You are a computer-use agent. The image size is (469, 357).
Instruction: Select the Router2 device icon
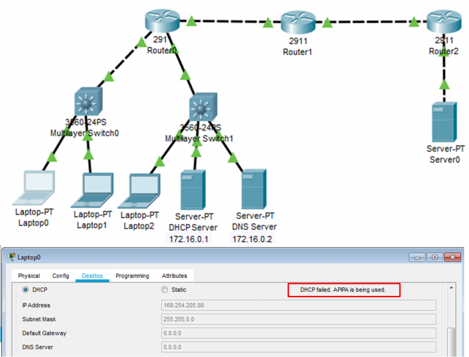point(444,21)
